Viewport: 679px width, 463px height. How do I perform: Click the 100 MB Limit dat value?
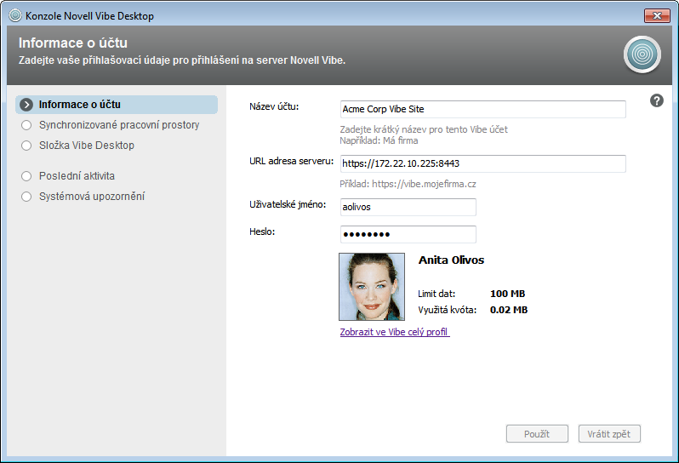coord(507,294)
